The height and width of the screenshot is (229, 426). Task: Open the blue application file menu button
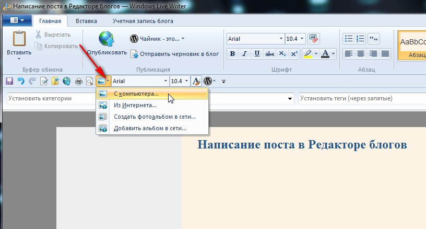17,20
